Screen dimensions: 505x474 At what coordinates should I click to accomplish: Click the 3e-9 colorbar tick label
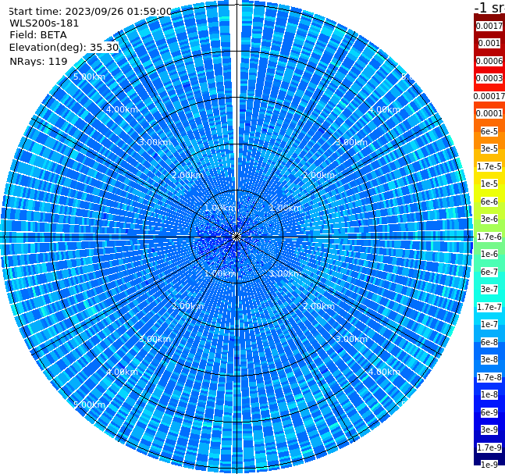click(489, 429)
